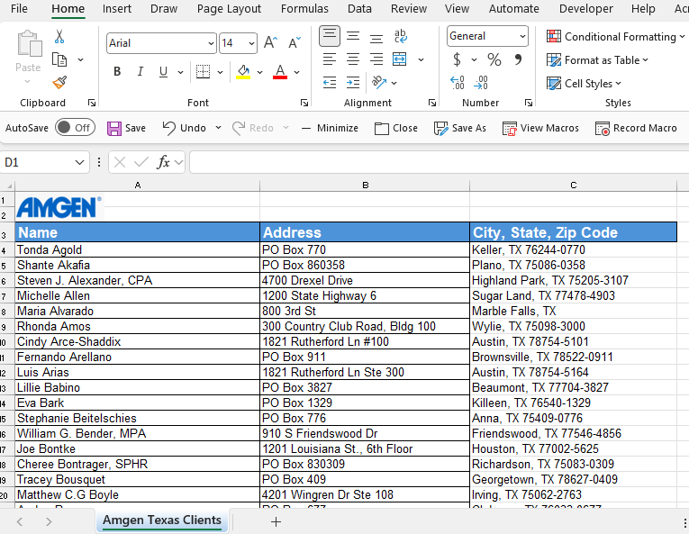Increase font size with larger A icon

[x=270, y=43]
